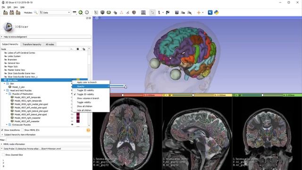Select Opacity in the context menu
Screen dimensions: 302x170
91,86
